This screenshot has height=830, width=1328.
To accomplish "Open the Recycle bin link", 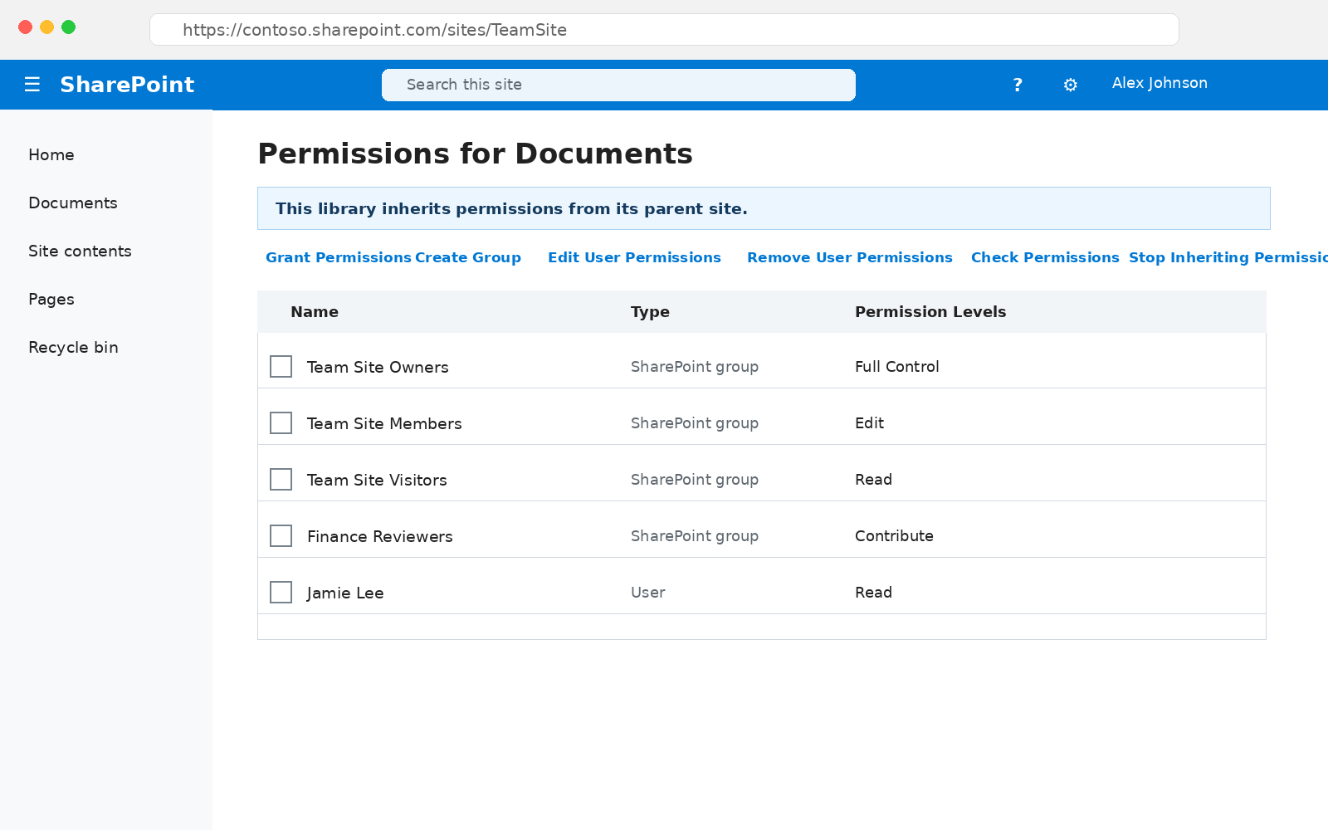I will (x=73, y=348).
